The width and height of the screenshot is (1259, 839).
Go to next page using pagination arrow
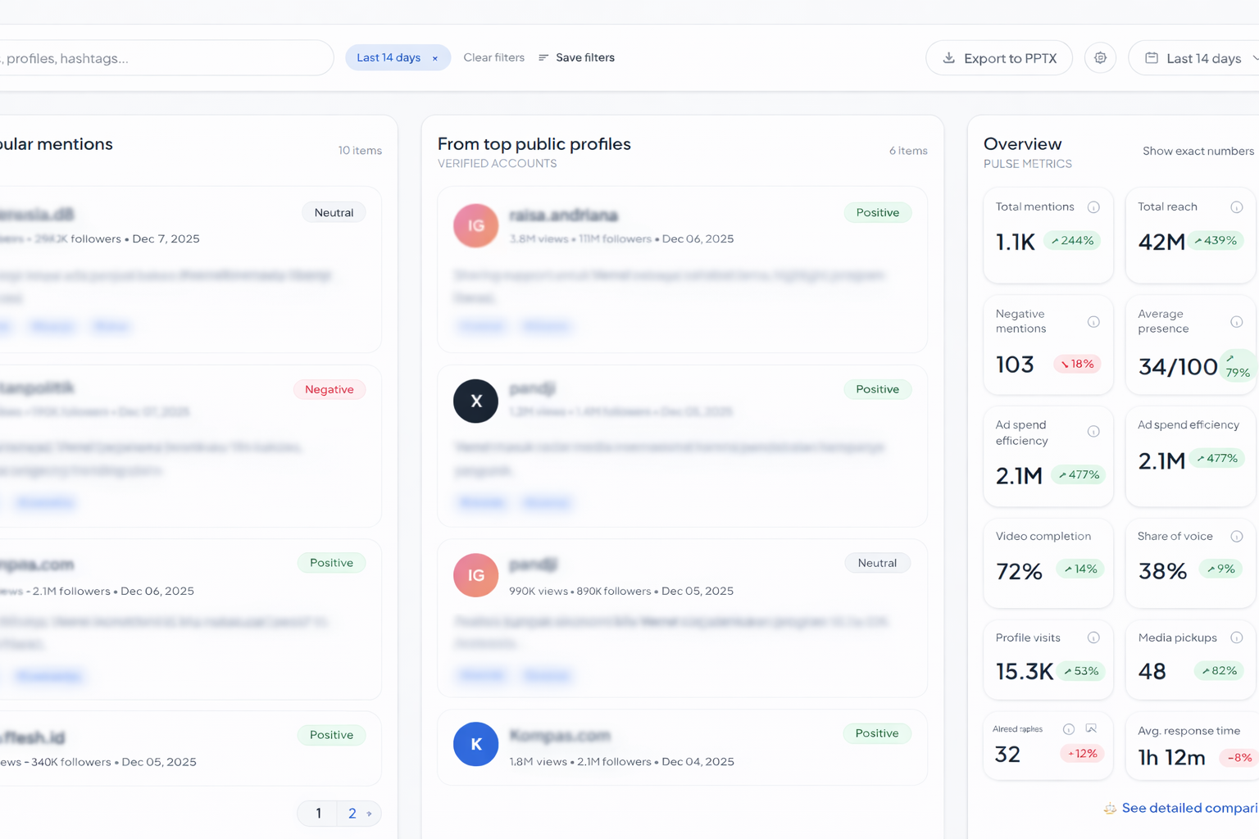tap(370, 814)
